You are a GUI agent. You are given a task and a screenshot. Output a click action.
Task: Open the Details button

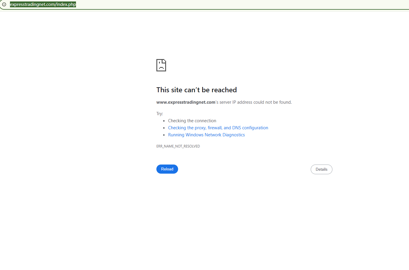(x=322, y=169)
